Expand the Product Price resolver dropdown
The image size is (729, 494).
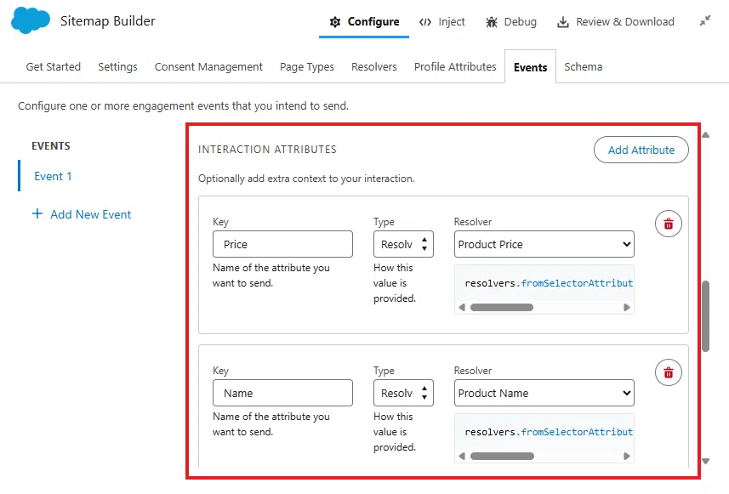544,244
